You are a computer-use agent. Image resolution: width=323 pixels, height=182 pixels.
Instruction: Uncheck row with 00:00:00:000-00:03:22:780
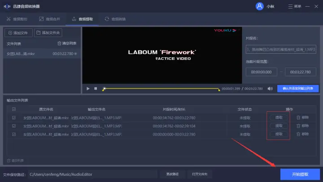[14, 134]
